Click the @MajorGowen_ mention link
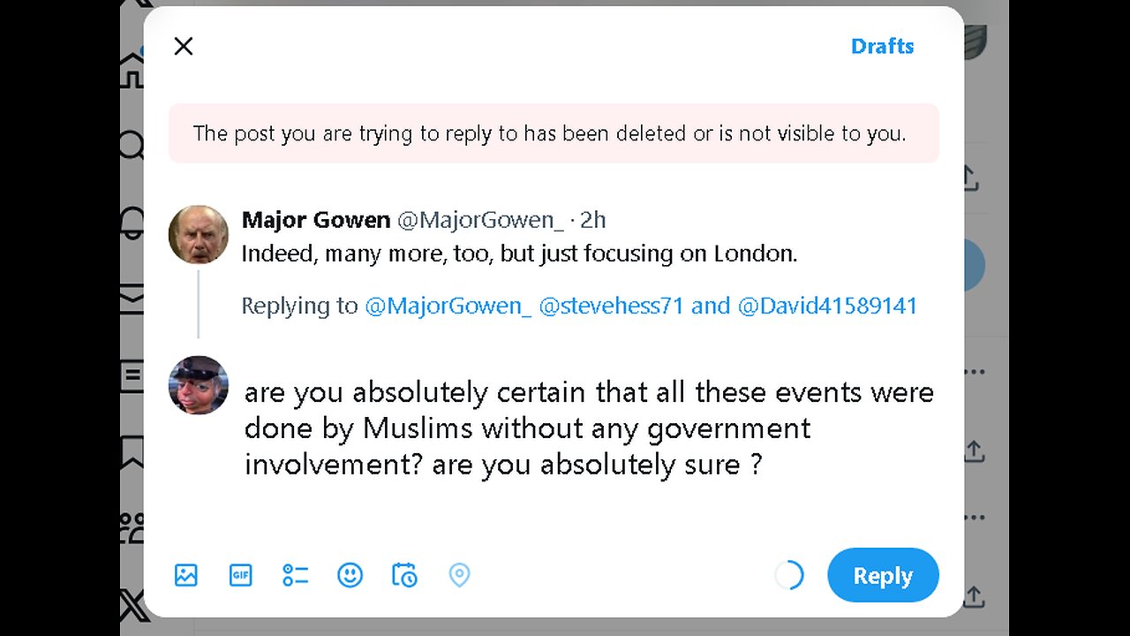The height and width of the screenshot is (636, 1130). (x=448, y=306)
